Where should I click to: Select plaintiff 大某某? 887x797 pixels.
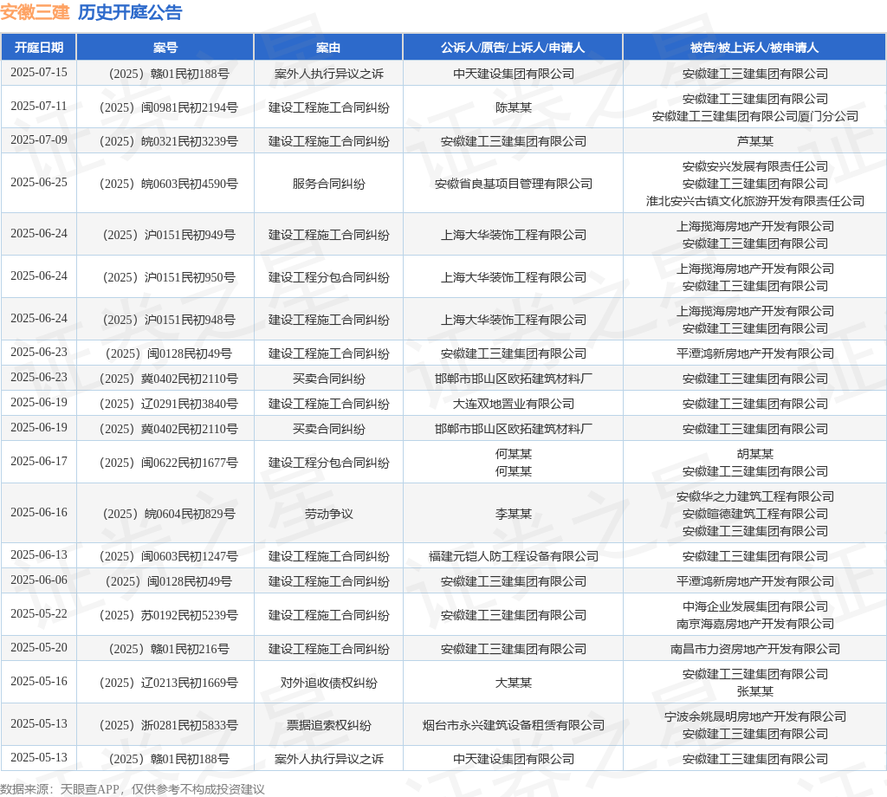513,683
